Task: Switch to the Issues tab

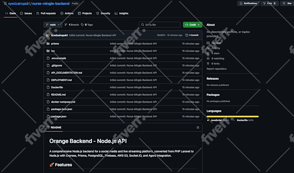Action: [26, 13]
